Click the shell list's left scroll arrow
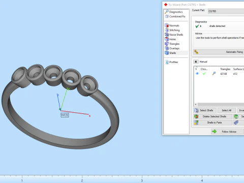Screen dimensions: 244x183 [x=196, y=104]
